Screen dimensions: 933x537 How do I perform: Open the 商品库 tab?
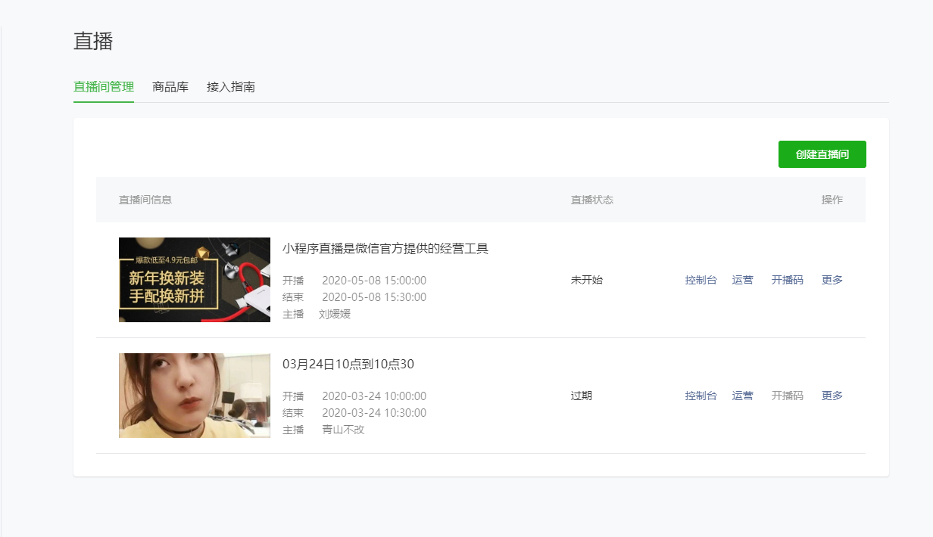170,87
